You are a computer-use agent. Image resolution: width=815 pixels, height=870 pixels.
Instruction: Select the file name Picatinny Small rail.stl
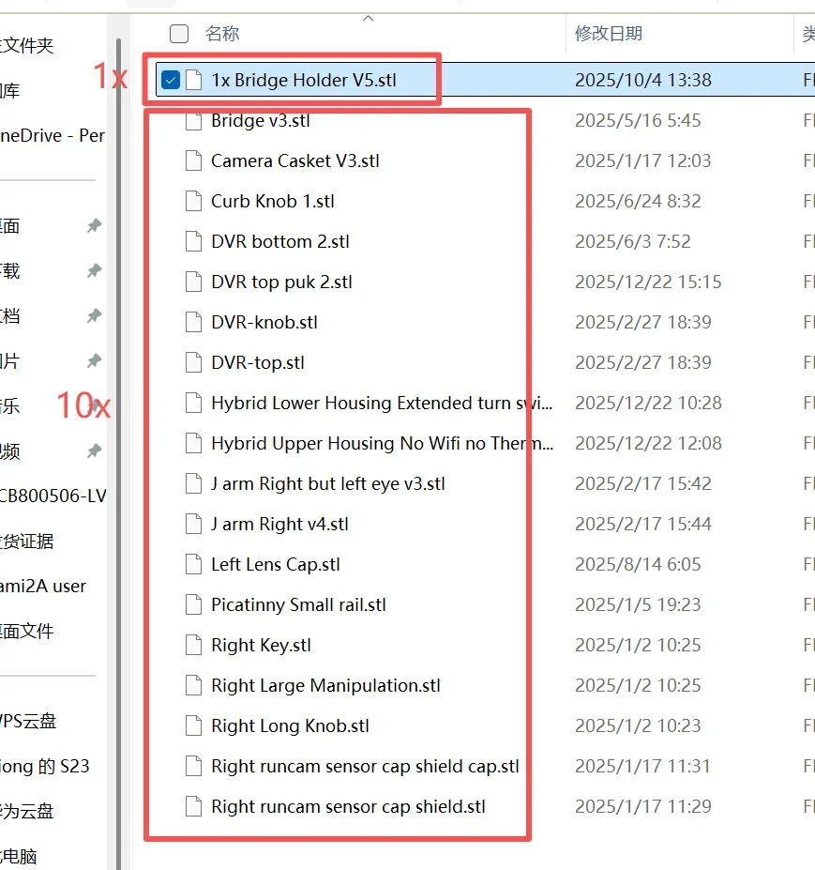pos(299,604)
